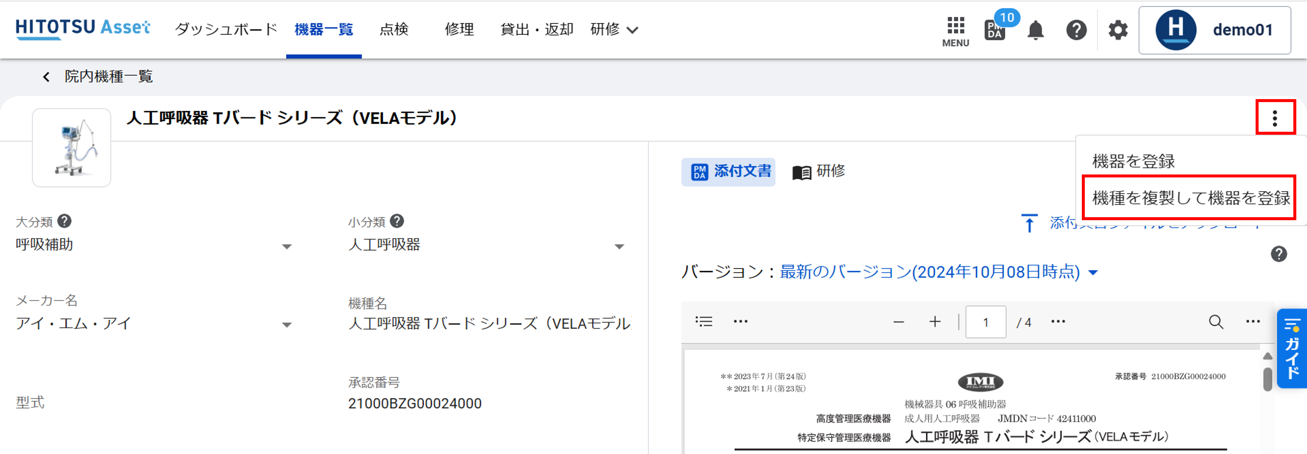
Task: Click the IMI logo in PDF
Action: [x=980, y=382]
